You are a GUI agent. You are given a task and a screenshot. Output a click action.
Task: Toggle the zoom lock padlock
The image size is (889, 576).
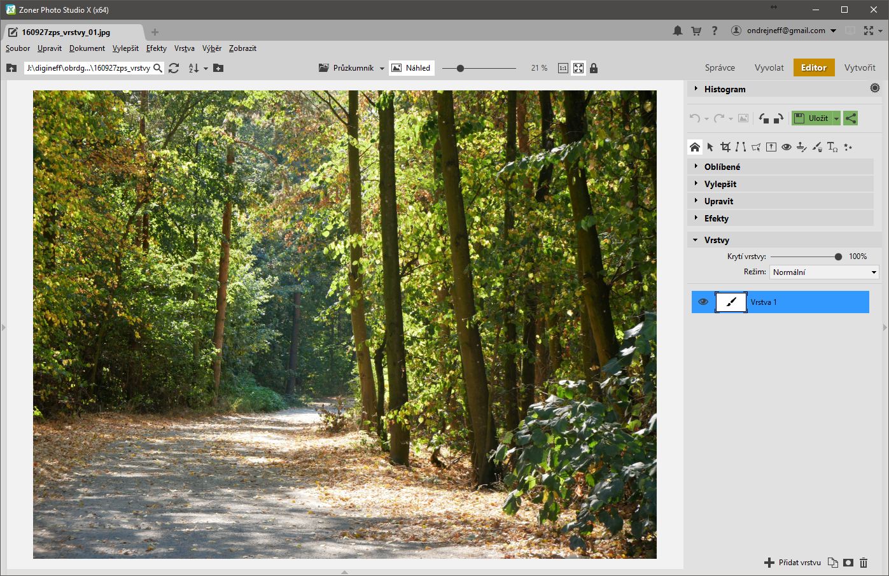coord(594,68)
